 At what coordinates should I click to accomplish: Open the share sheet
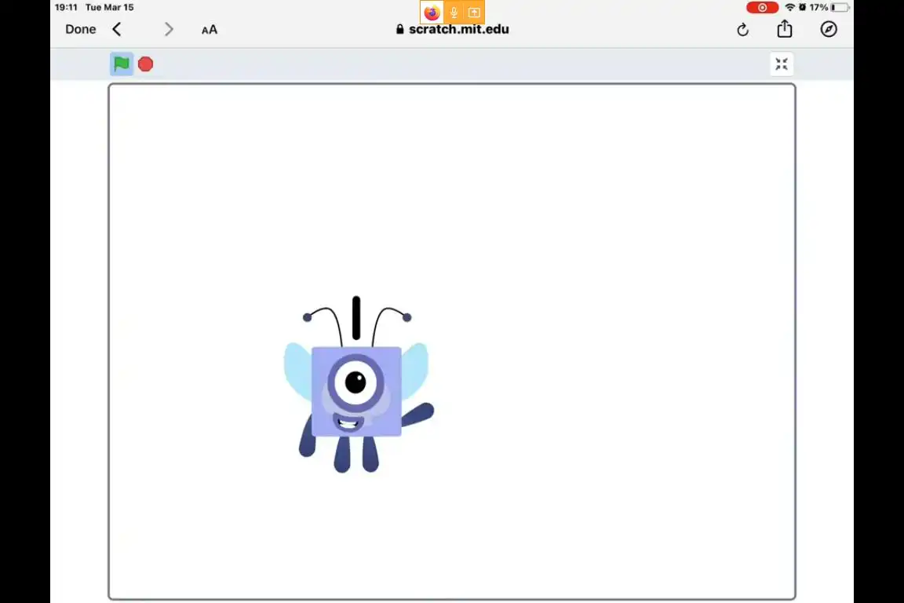784,29
